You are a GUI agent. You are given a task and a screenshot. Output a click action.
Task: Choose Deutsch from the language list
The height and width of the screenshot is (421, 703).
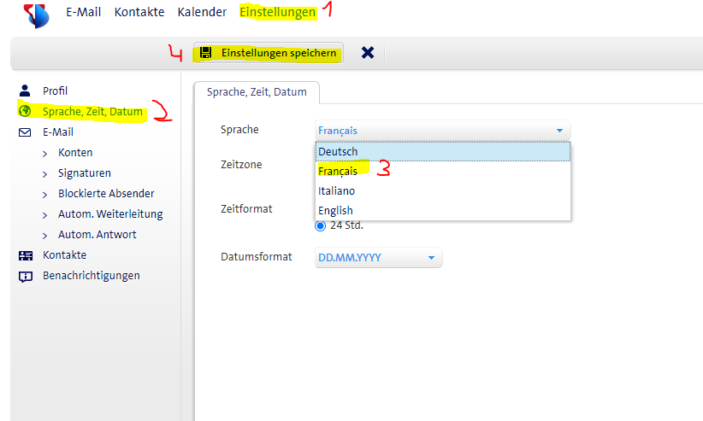(338, 151)
